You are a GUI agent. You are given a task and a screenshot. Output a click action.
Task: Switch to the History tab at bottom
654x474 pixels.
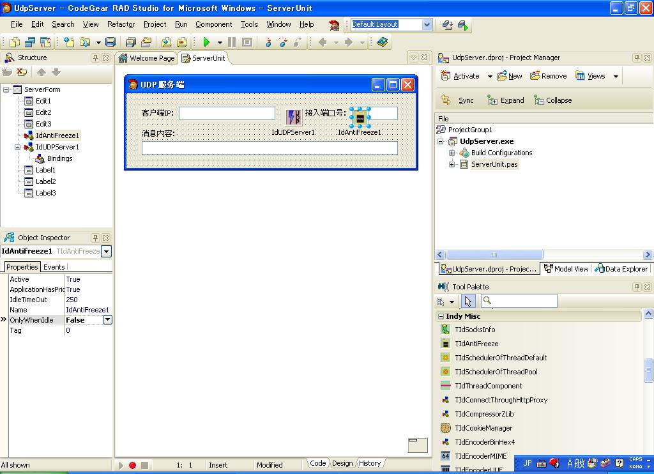coord(370,463)
